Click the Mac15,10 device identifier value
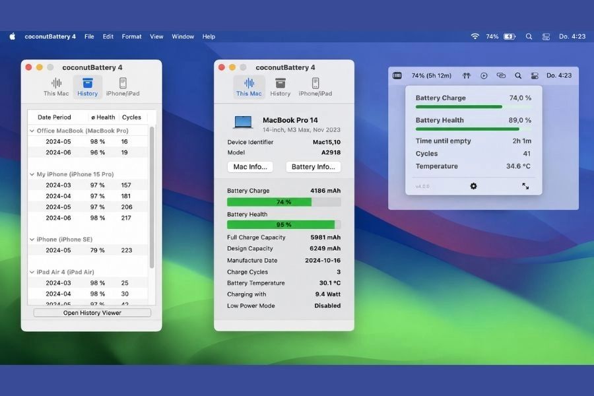 (x=327, y=142)
